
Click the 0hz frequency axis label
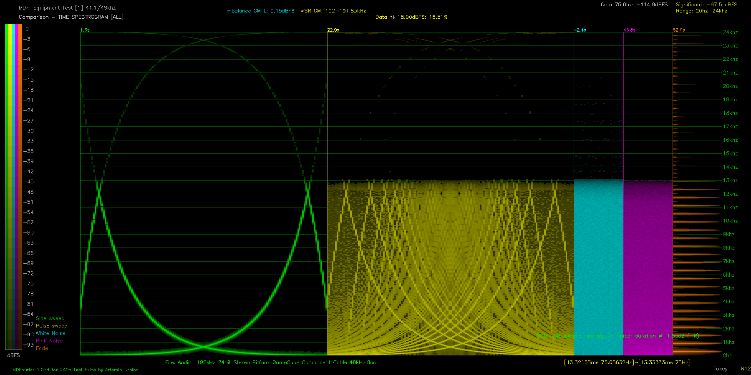coord(727,355)
